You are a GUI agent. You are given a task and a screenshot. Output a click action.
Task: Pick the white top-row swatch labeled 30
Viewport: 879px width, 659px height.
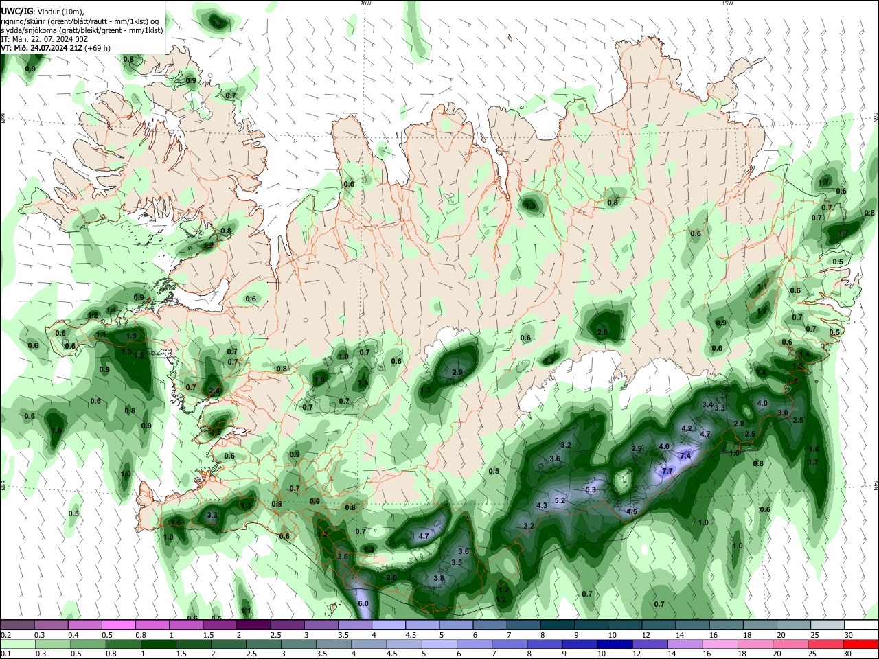click(x=861, y=625)
